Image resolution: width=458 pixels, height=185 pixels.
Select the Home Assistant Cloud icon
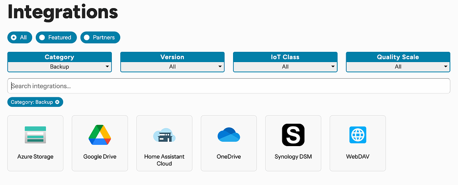tap(165, 135)
